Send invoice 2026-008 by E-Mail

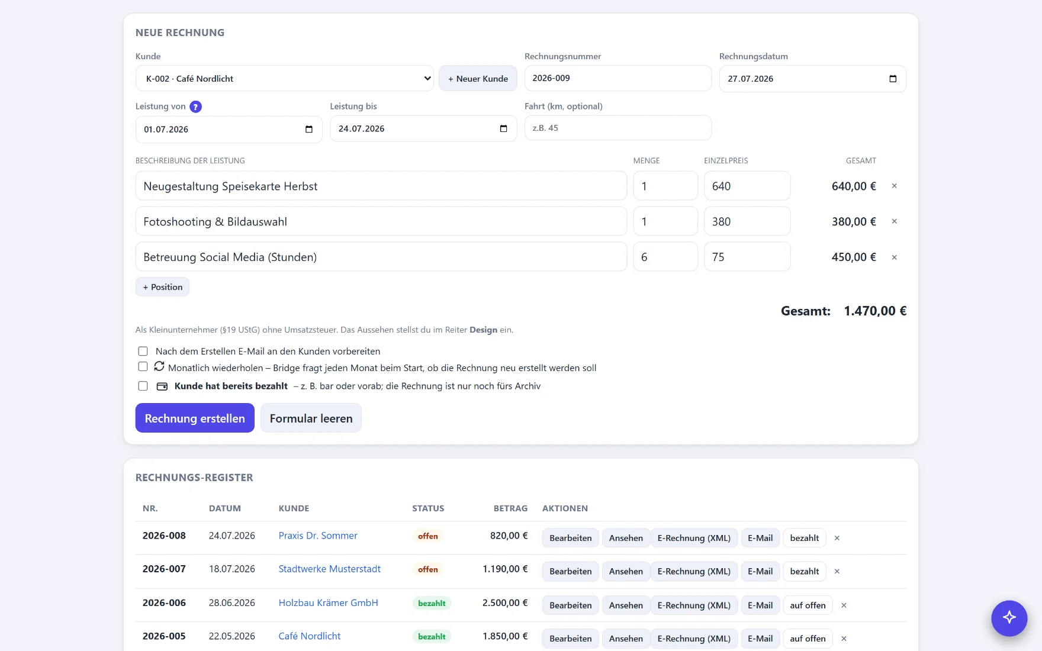click(760, 538)
